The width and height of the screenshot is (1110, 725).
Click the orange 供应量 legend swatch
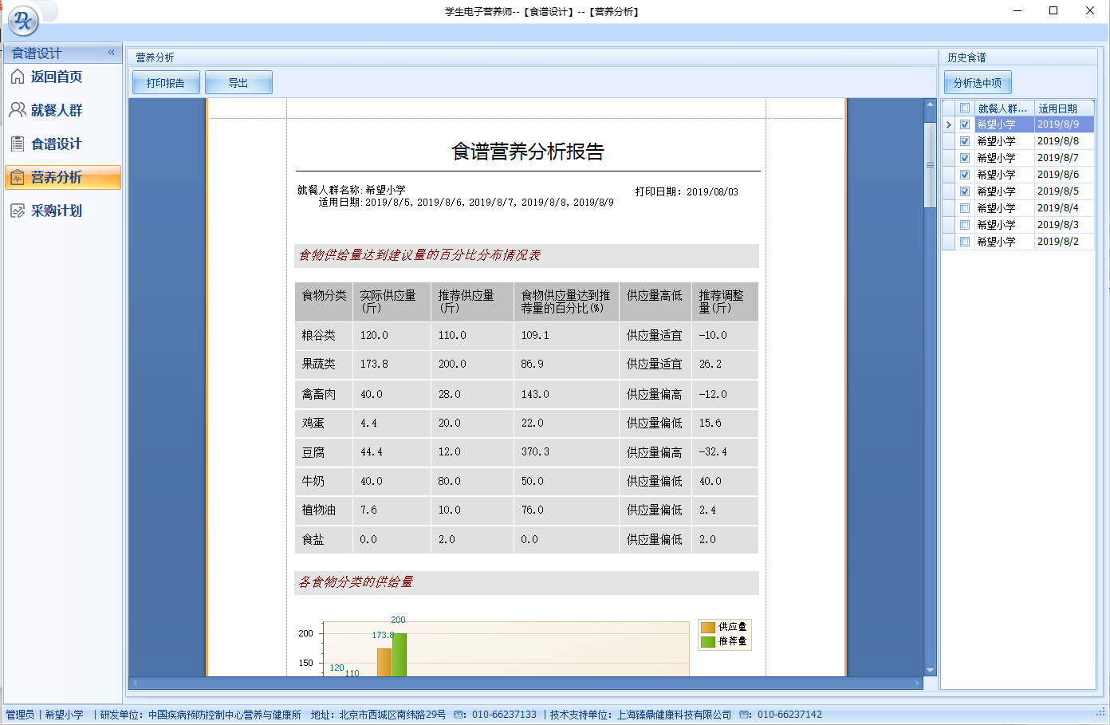pos(708,627)
